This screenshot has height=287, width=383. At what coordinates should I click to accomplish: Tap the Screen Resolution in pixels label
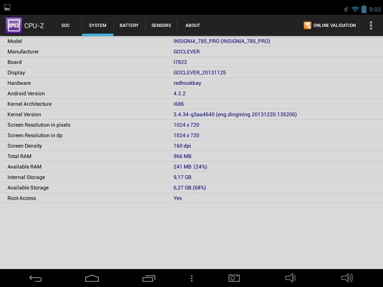point(39,125)
